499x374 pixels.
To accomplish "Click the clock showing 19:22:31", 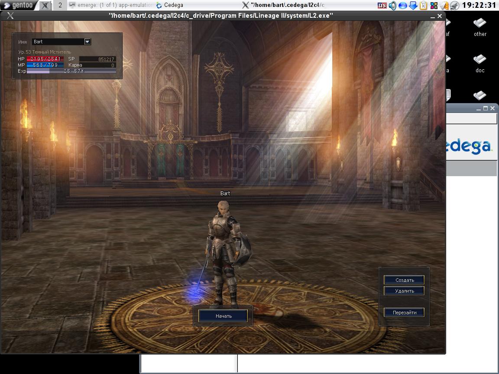I will 479,5.
